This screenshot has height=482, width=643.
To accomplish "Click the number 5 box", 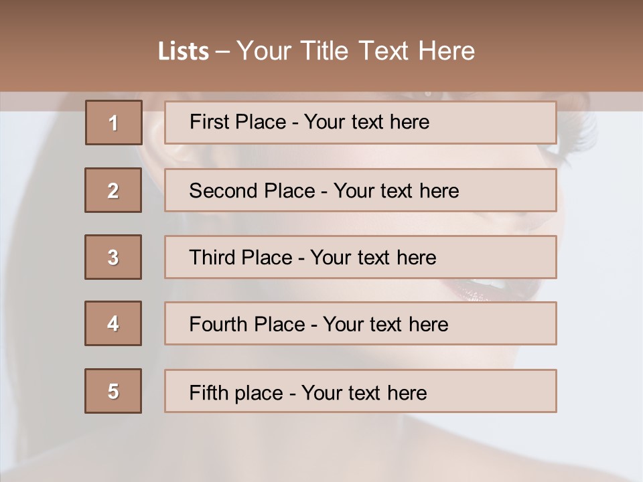I will pyautogui.click(x=113, y=391).
